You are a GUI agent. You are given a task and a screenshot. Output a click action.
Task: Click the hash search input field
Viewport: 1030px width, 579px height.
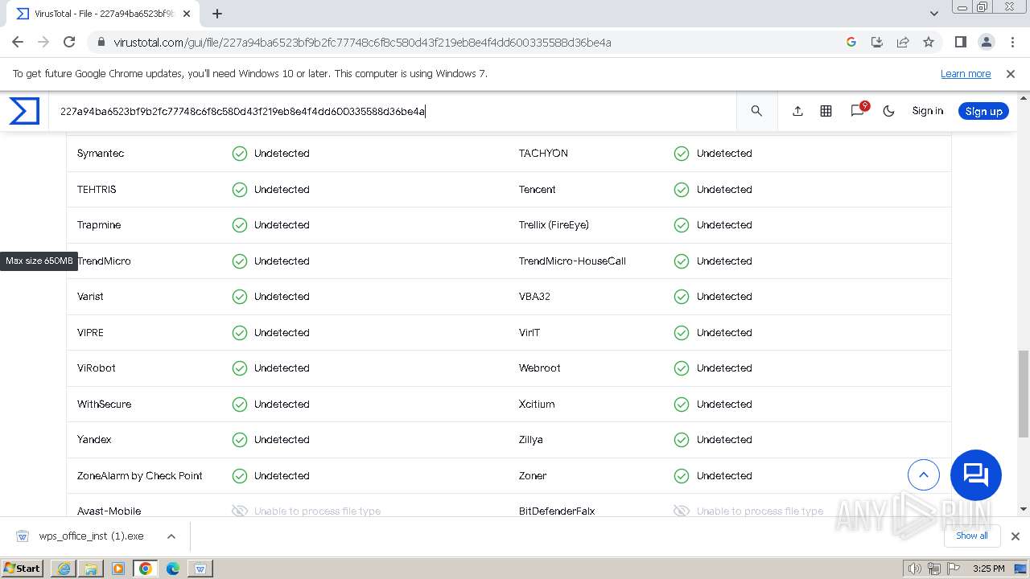[x=394, y=111]
